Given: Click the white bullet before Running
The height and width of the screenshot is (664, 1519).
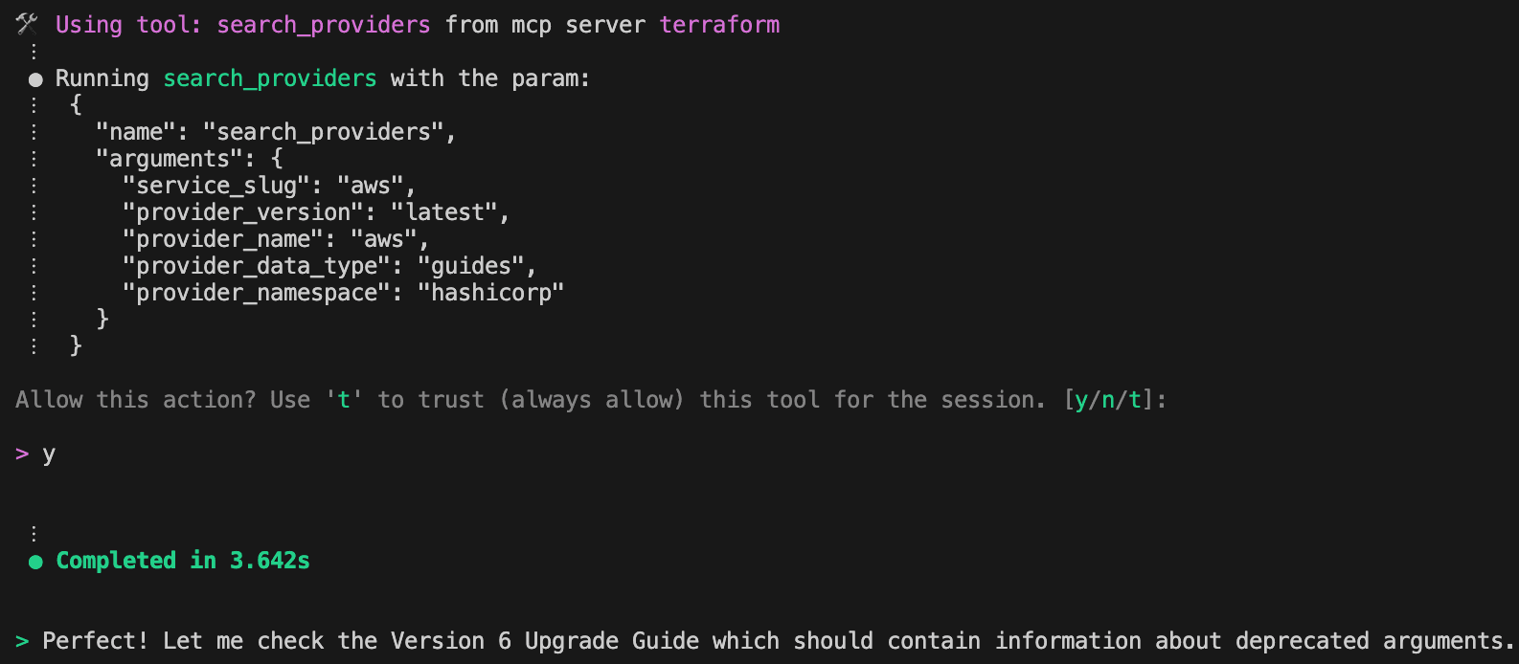Looking at the screenshot, I should pyautogui.click(x=35, y=79).
